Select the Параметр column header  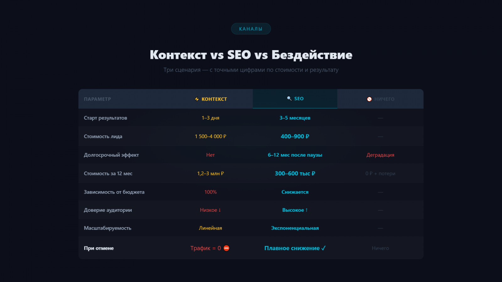pos(97,99)
